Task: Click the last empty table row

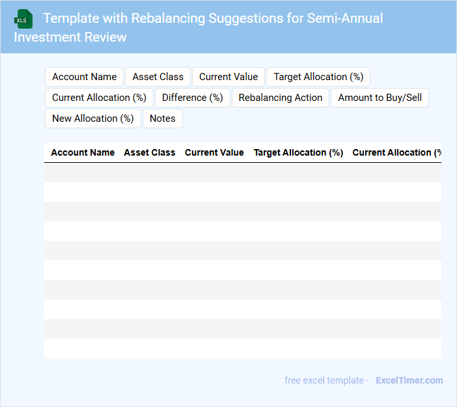Action: [242, 348]
